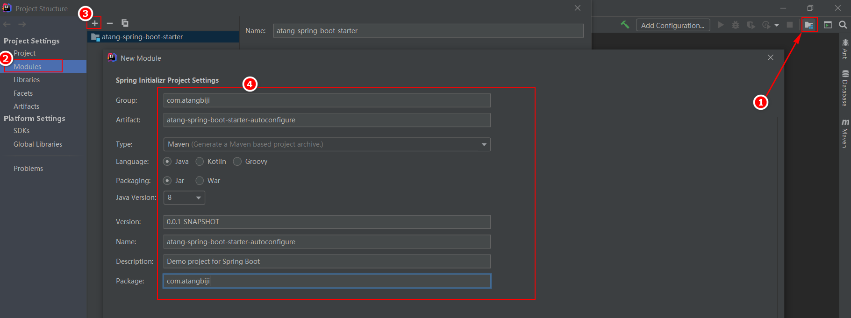Select the Java language radio button
Image resolution: width=851 pixels, height=318 pixels.
[x=167, y=162]
